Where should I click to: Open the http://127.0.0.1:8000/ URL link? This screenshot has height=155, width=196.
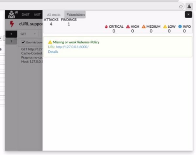coord(72,47)
